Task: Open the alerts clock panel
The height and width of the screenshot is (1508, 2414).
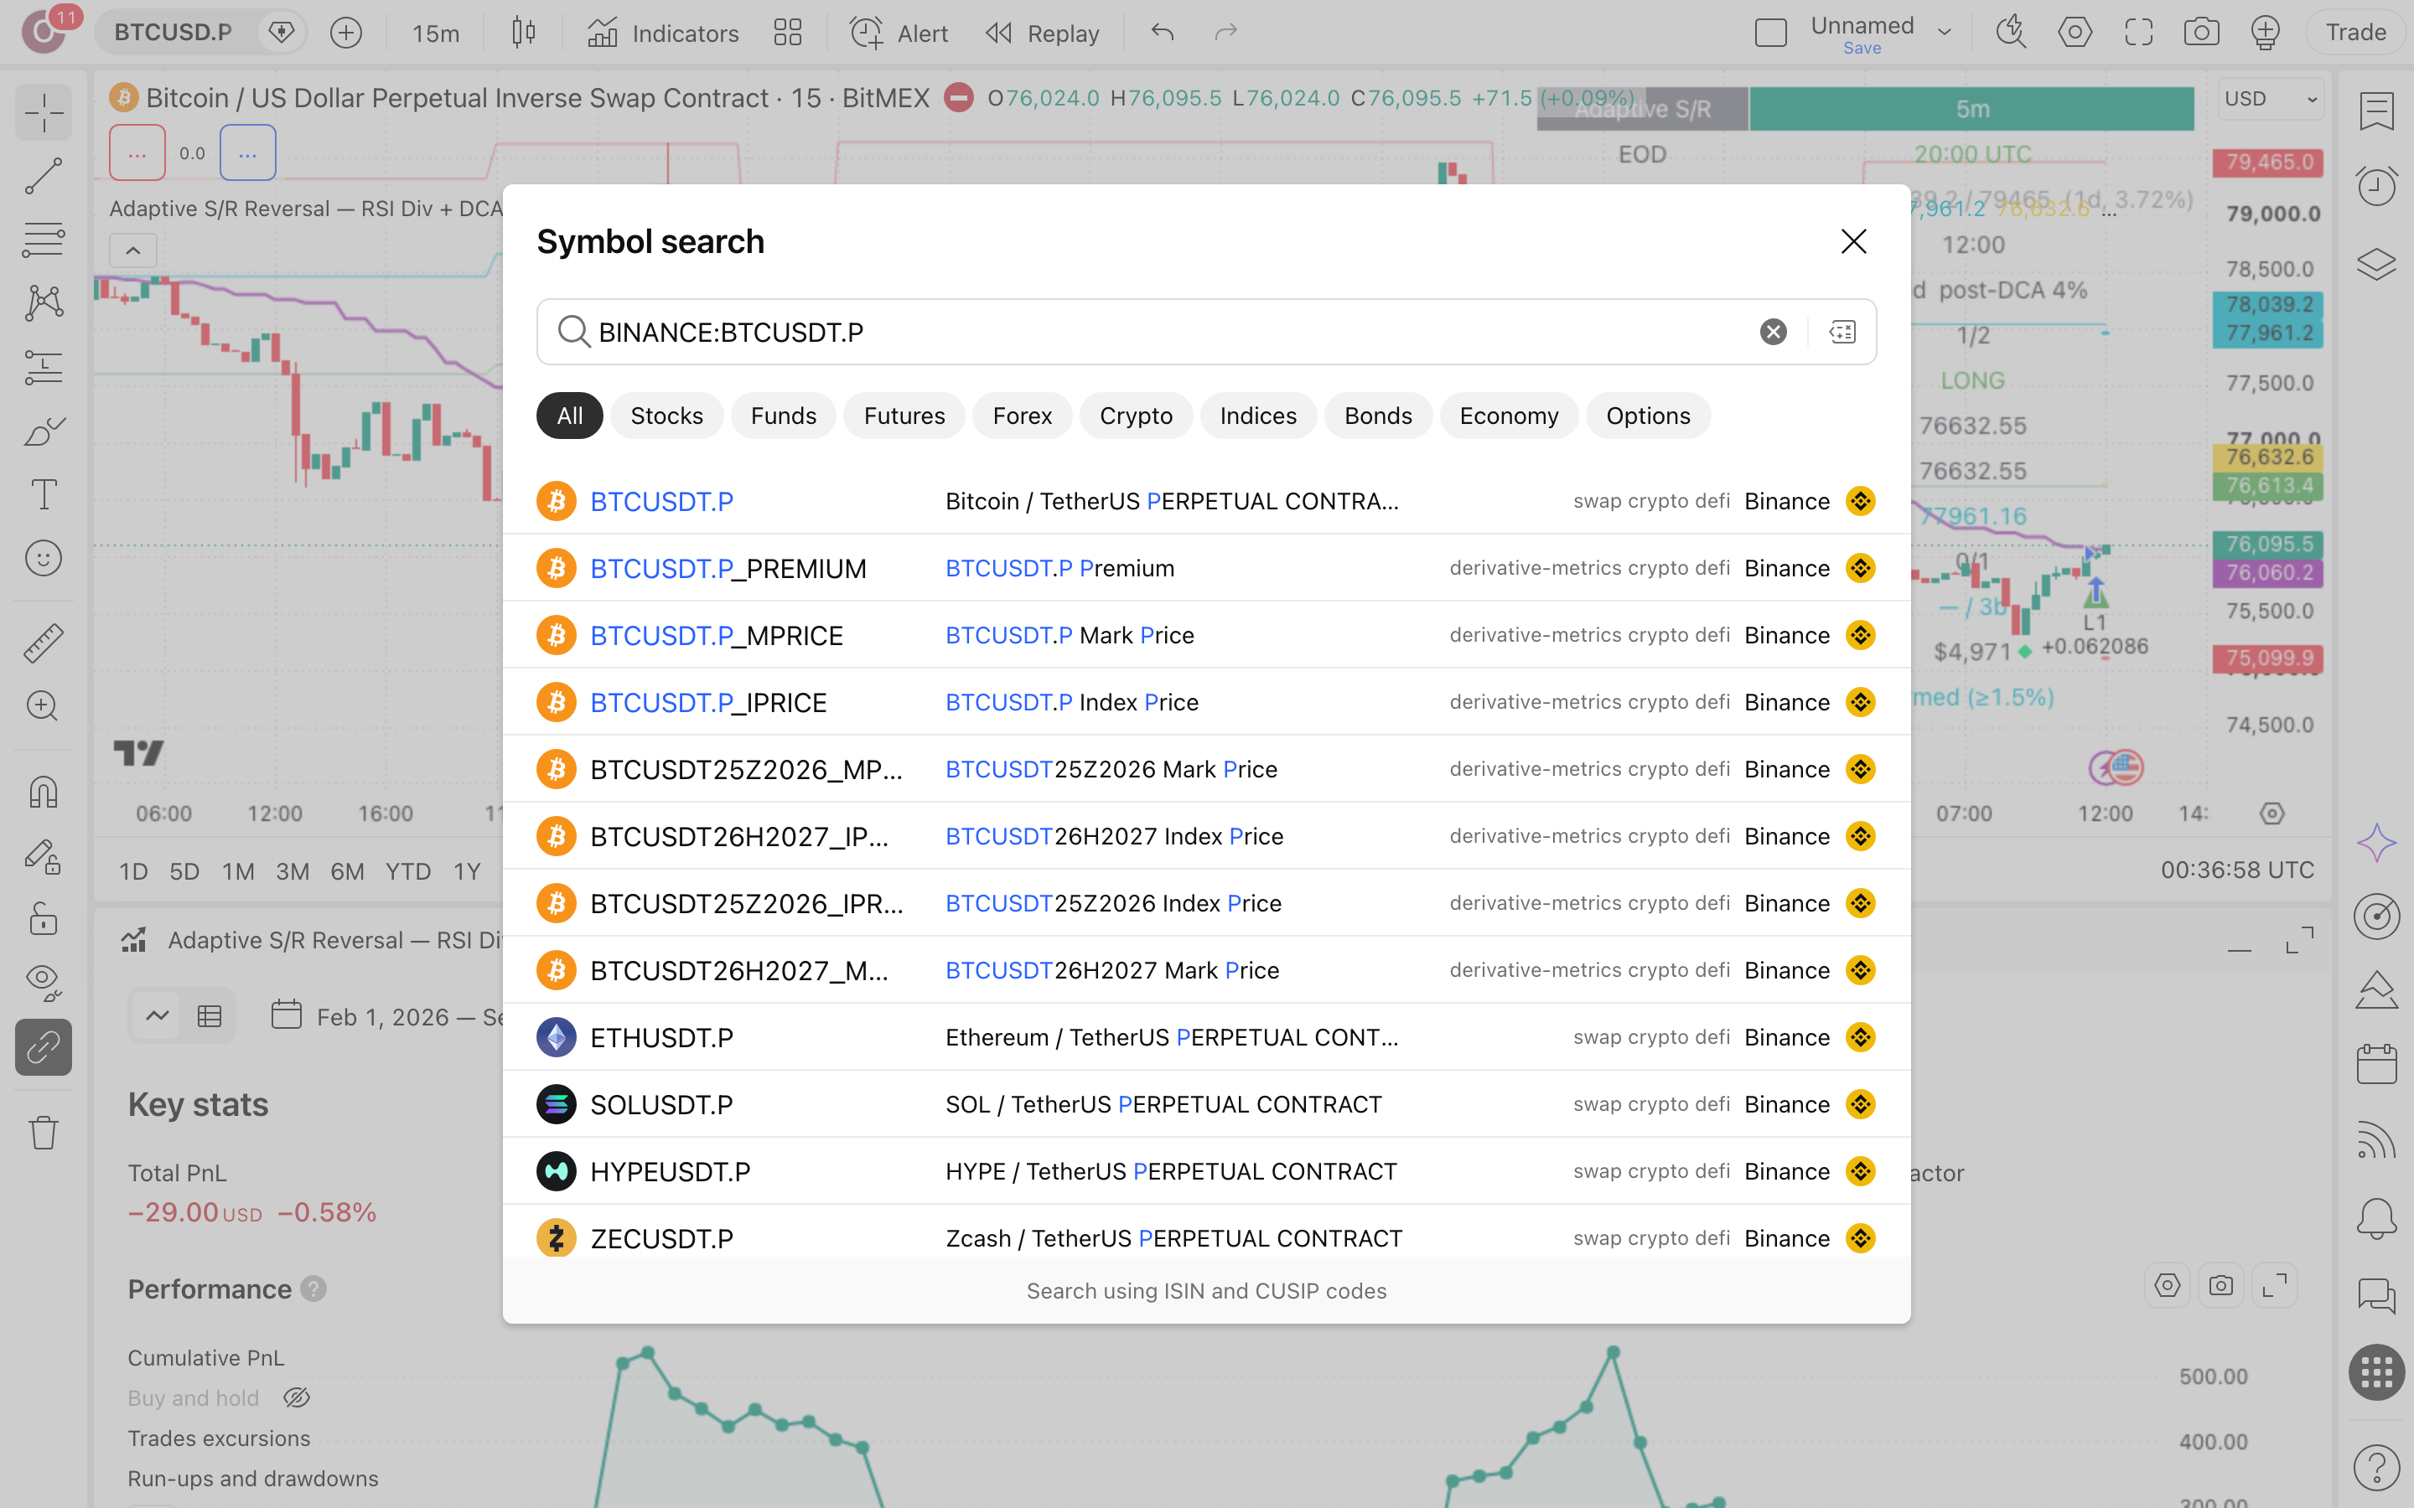Action: click(2377, 187)
